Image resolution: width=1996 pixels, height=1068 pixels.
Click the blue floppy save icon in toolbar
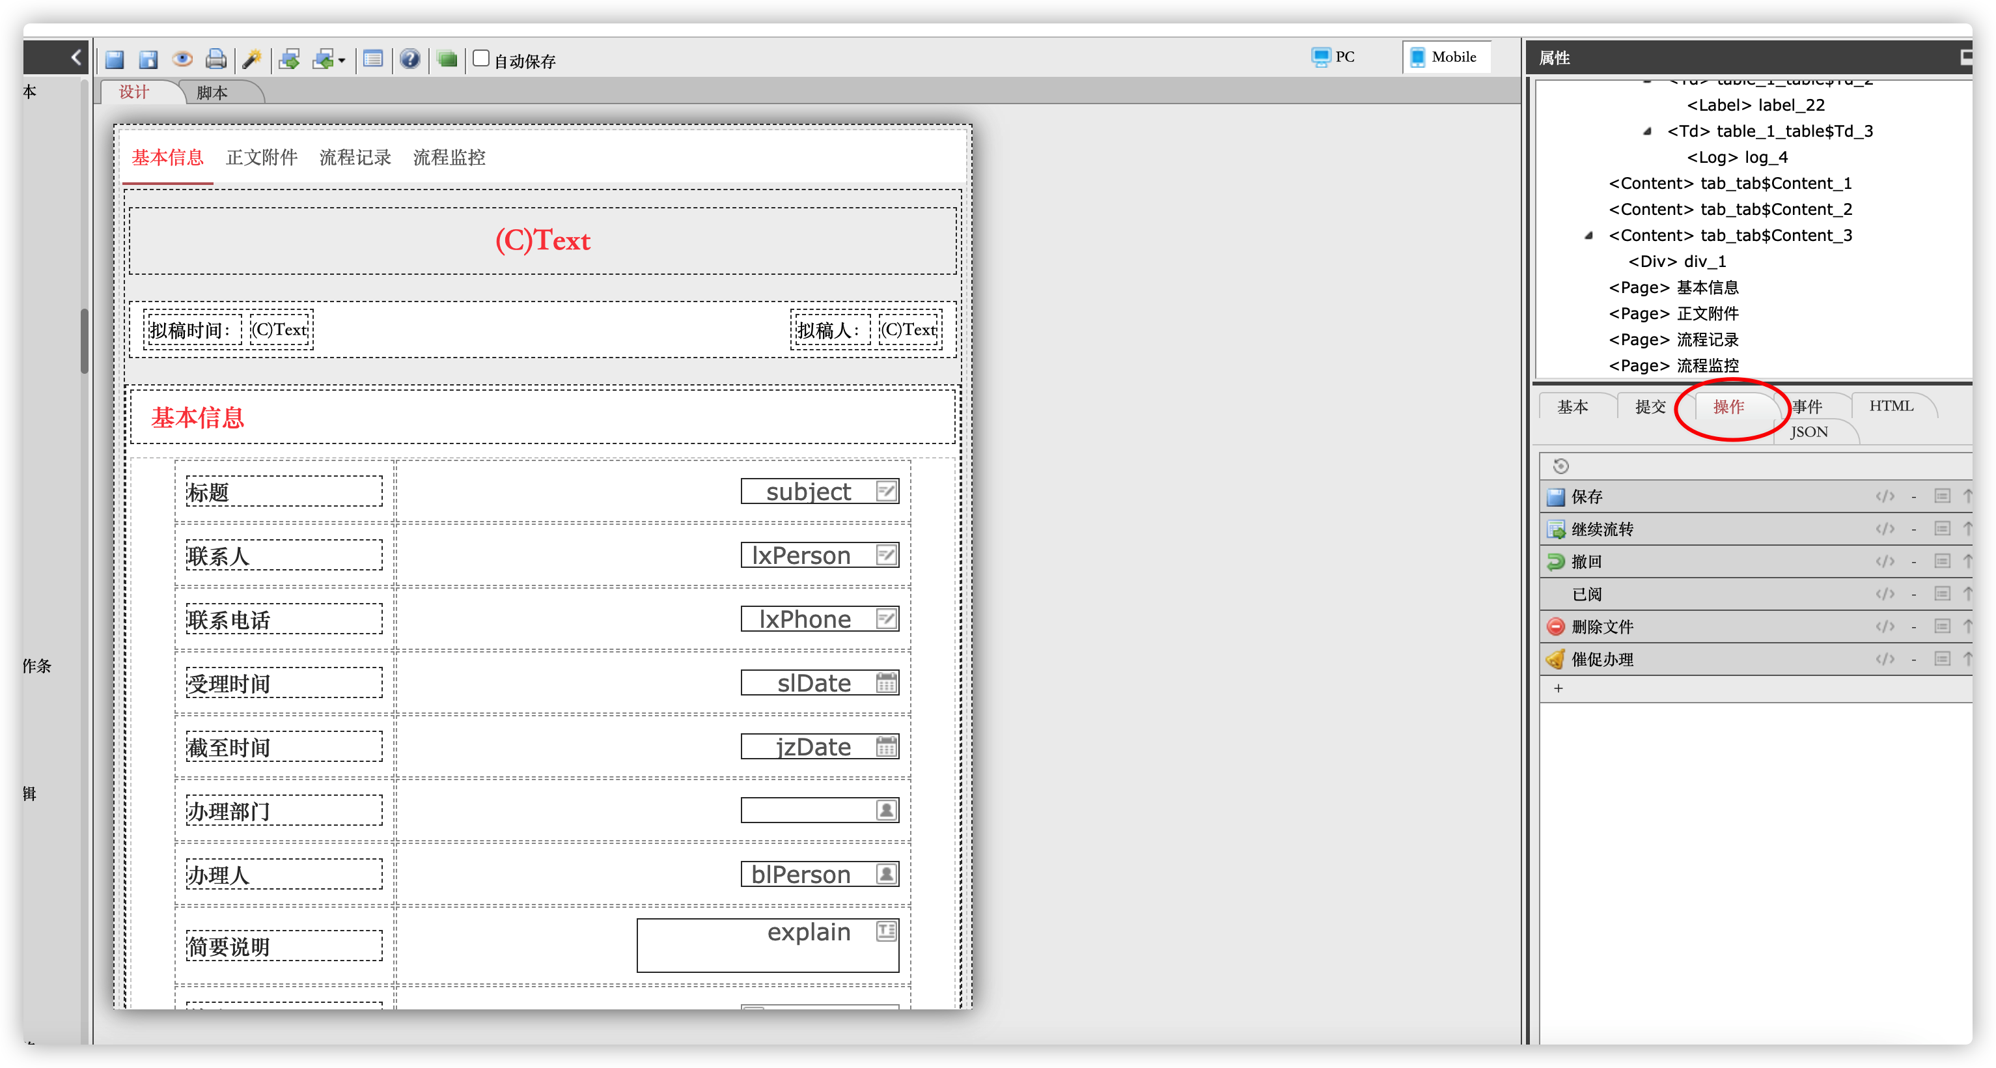pos(115,59)
